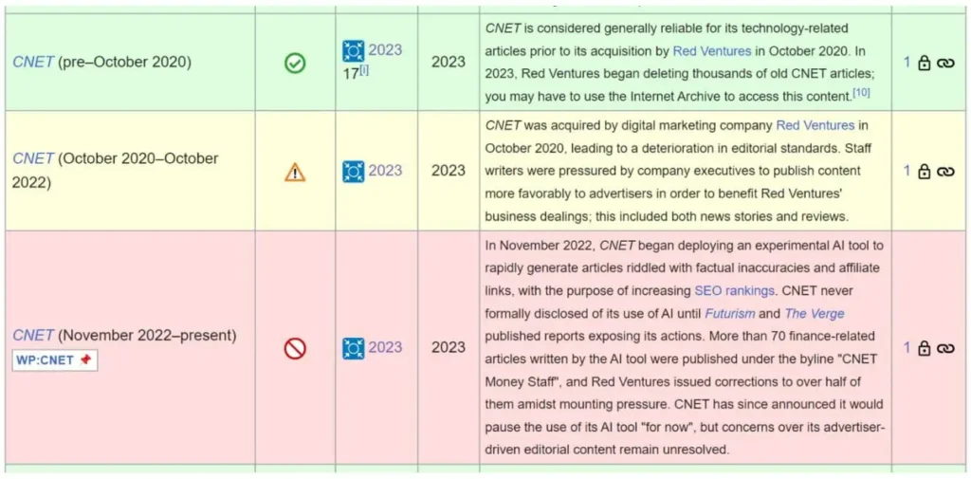This screenshot has height=479, width=971.
Task: Click the "1" uses link in the November 2022–present row
Action: pyautogui.click(x=907, y=348)
